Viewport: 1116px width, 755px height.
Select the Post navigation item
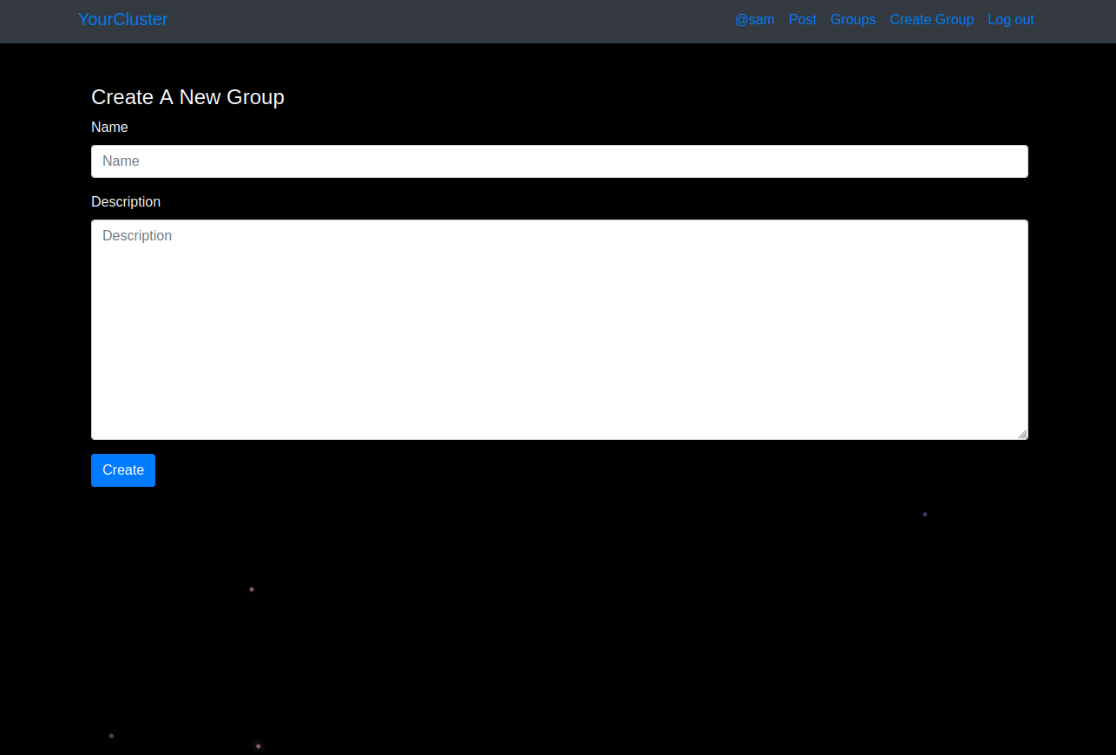pyautogui.click(x=802, y=19)
